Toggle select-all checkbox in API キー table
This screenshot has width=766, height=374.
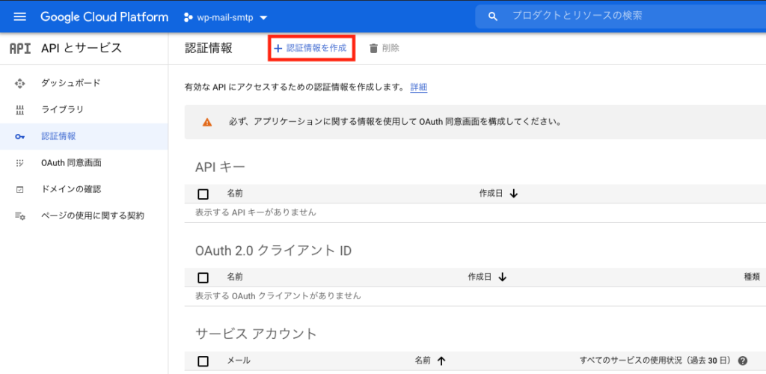click(203, 194)
